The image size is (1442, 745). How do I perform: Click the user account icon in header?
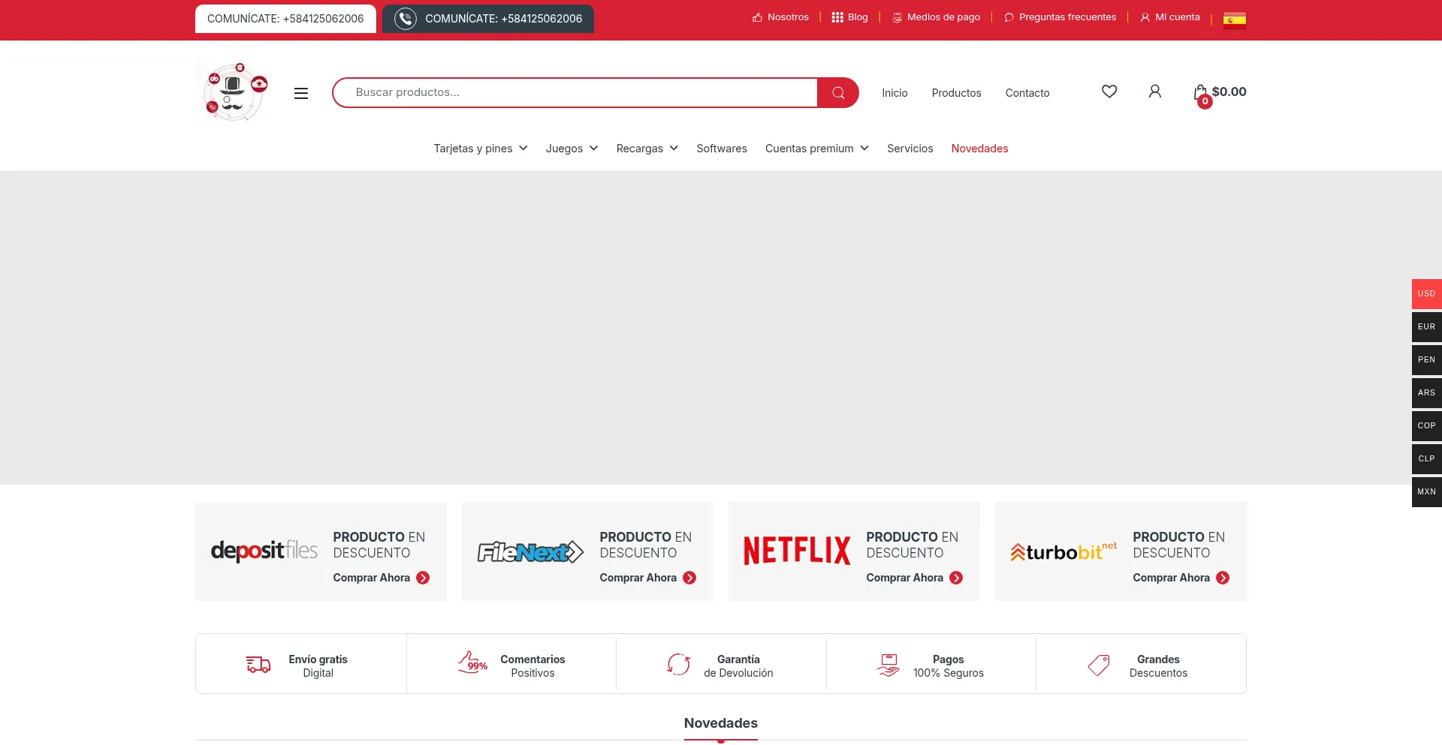click(1155, 92)
